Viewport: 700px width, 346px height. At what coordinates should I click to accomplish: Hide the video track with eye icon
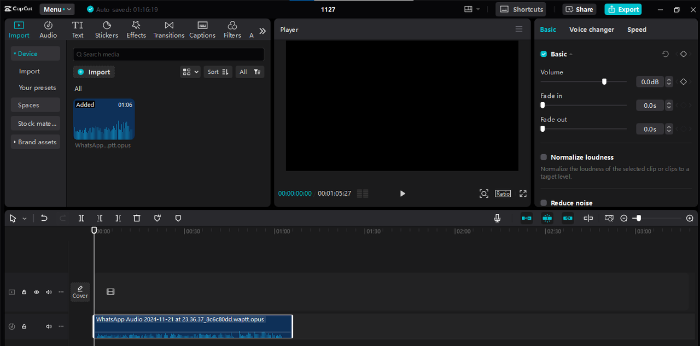[x=37, y=292]
